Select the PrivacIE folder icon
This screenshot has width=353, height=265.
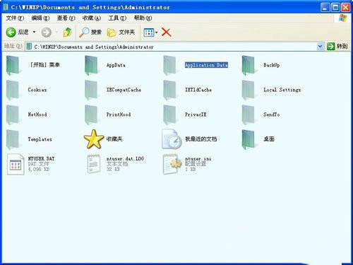point(170,114)
